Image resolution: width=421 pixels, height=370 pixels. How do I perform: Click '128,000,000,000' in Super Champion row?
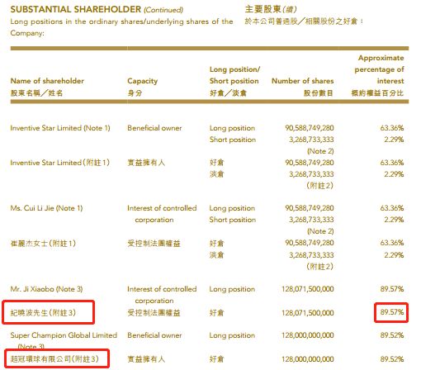click(307, 335)
